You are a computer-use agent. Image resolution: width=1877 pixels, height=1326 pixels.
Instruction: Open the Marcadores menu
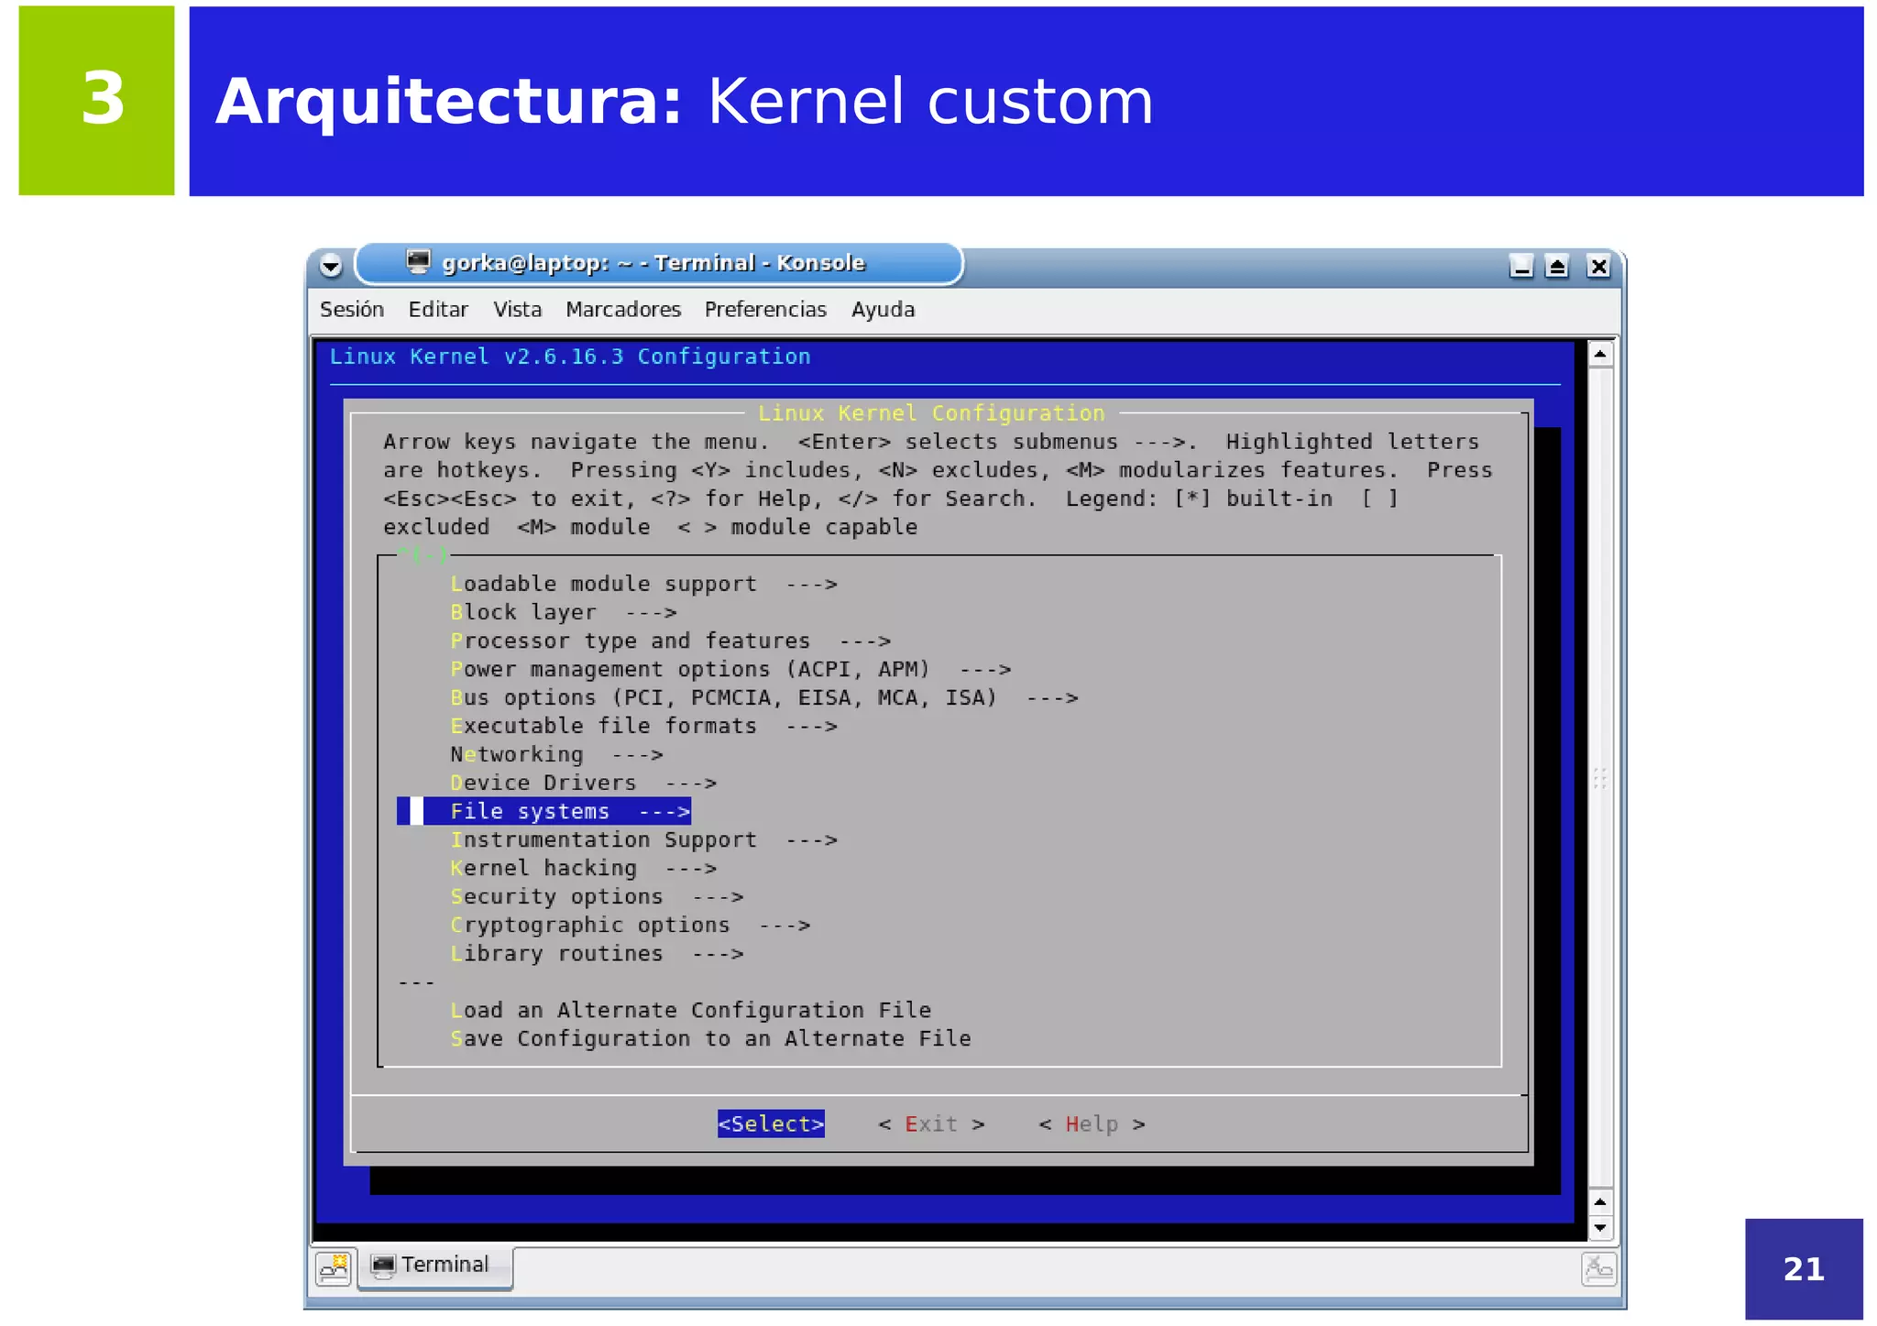(623, 310)
